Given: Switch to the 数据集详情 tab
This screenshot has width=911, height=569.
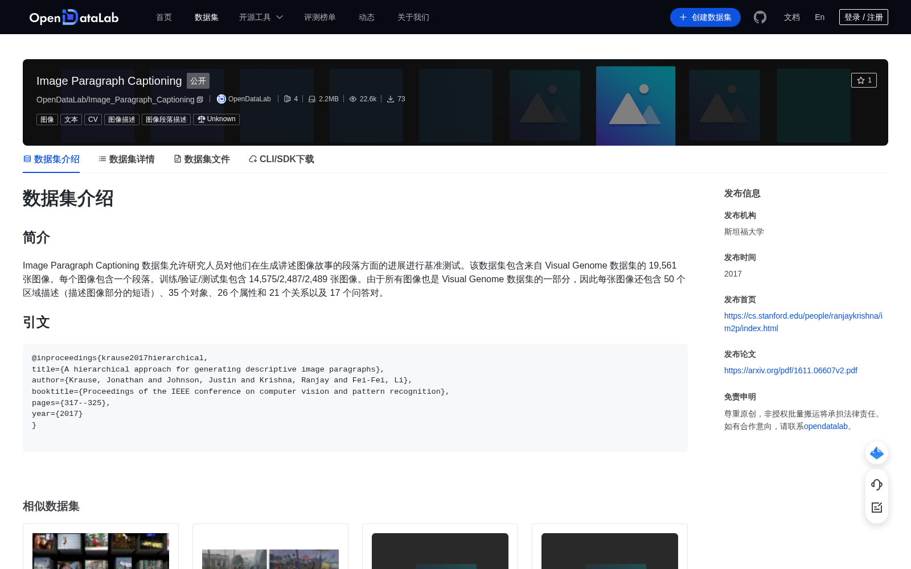Looking at the screenshot, I should (126, 159).
